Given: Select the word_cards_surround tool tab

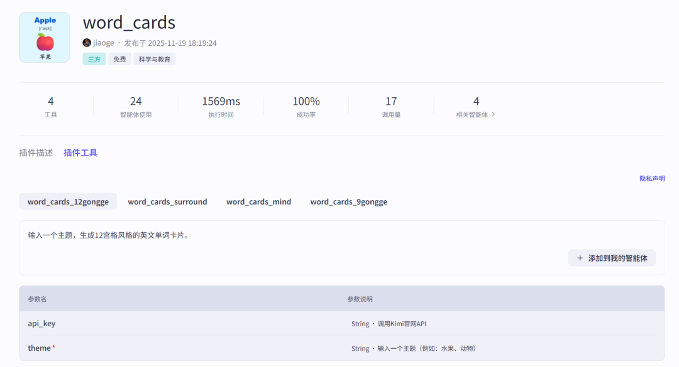Looking at the screenshot, I should pos(167,201).
